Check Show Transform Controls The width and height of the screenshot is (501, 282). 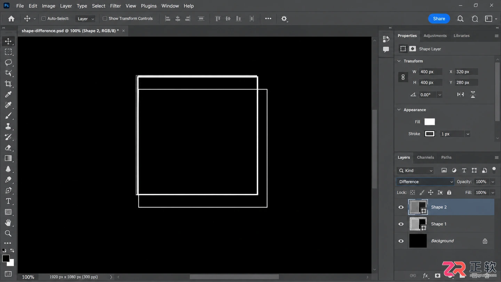click(105, 18)
